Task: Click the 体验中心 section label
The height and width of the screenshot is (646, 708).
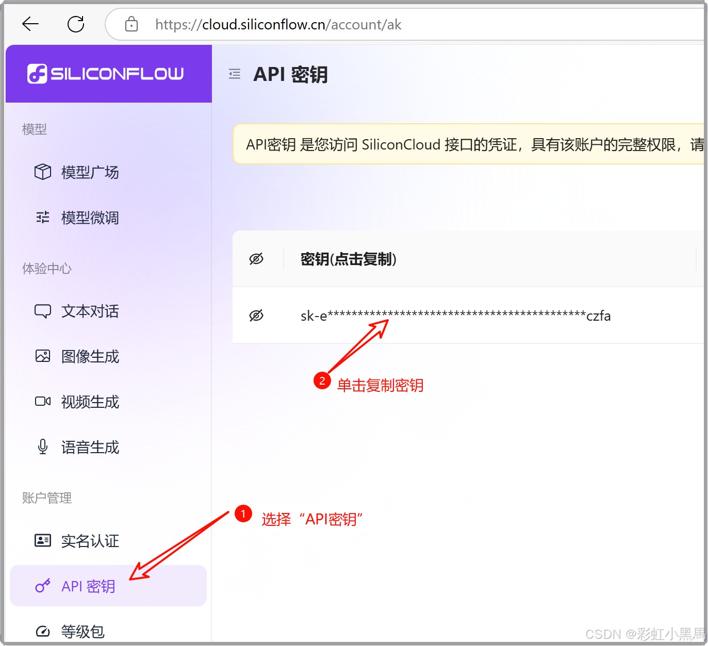Action: [47, 269]
